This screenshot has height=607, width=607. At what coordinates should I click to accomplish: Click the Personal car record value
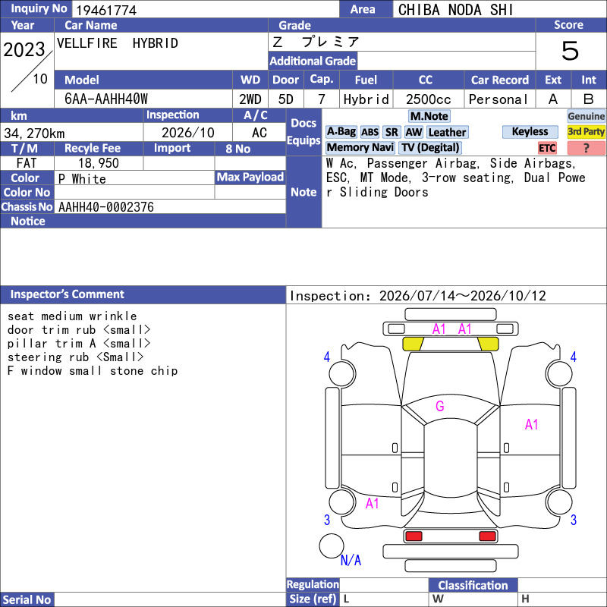(498, 99)
